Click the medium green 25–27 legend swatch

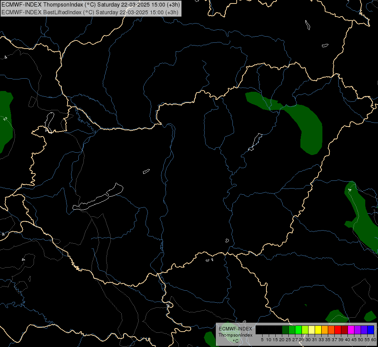292,330
